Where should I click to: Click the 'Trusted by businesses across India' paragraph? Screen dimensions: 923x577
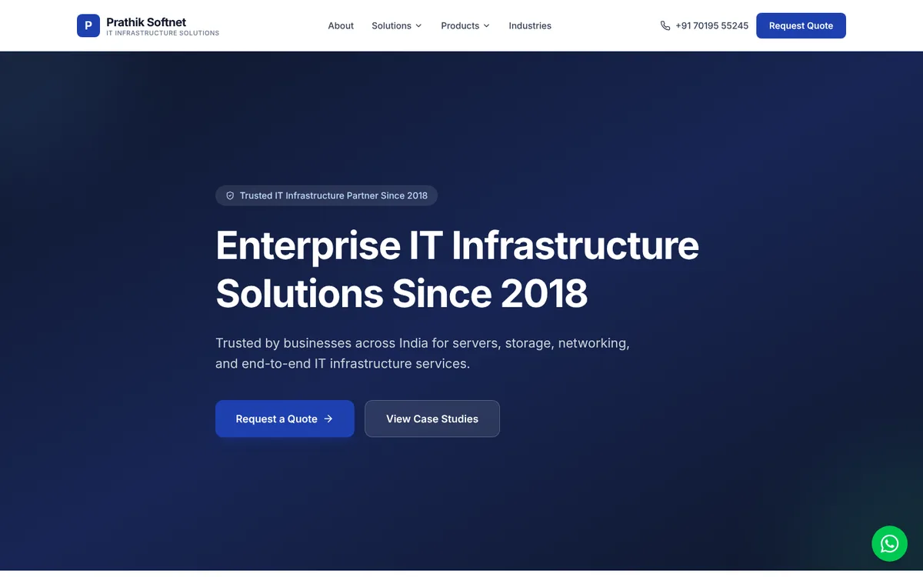(422, 353)
